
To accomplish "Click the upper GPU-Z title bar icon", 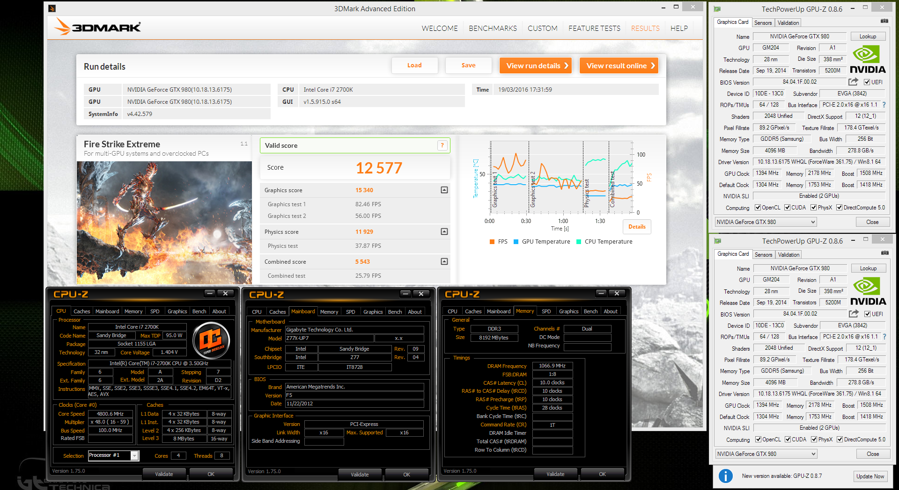I will click(717, 9).
